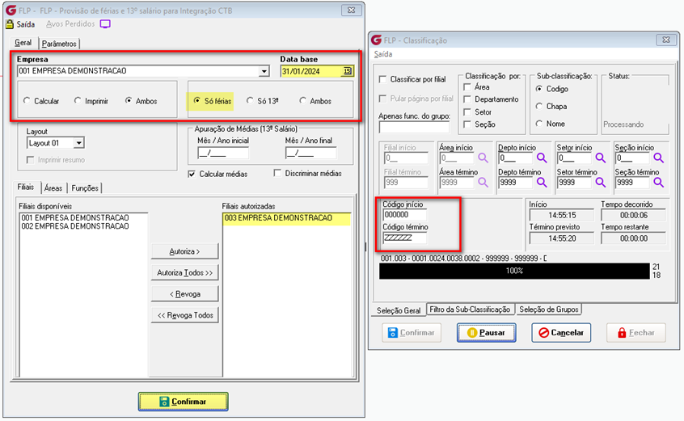Toggle the Calcular médias checkbox
The height and width of the screenshot is (421, 684).
pyautogui.click(x=192, y=174)
